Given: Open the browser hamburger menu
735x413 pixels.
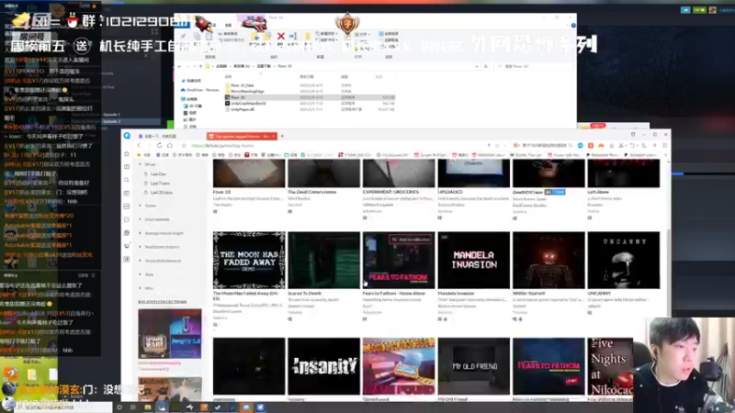Looking at the screenshot, I should click(x=664, y=146).
